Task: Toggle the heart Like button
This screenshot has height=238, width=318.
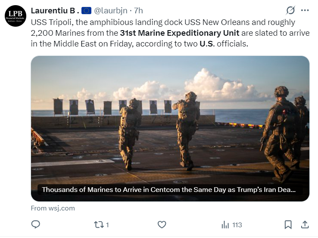Action: click(162, 225)
